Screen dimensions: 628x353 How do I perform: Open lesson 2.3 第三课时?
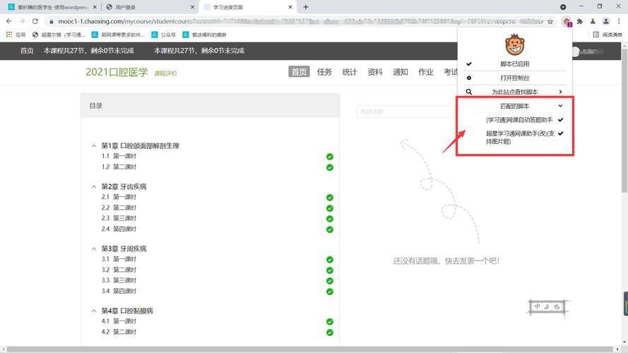[x=119, y=218]
